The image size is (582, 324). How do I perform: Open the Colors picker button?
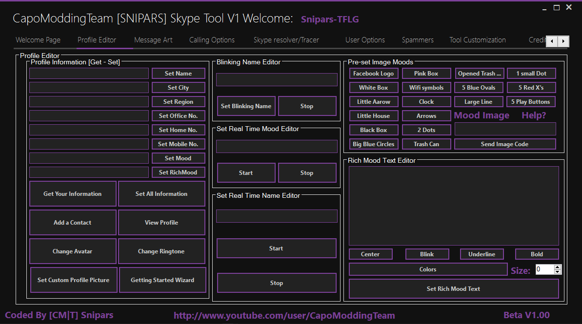(428, 269)
